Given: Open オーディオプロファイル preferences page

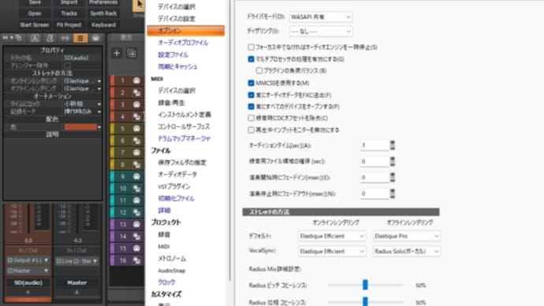Looking at the screenshot, I should click(183, 43).
